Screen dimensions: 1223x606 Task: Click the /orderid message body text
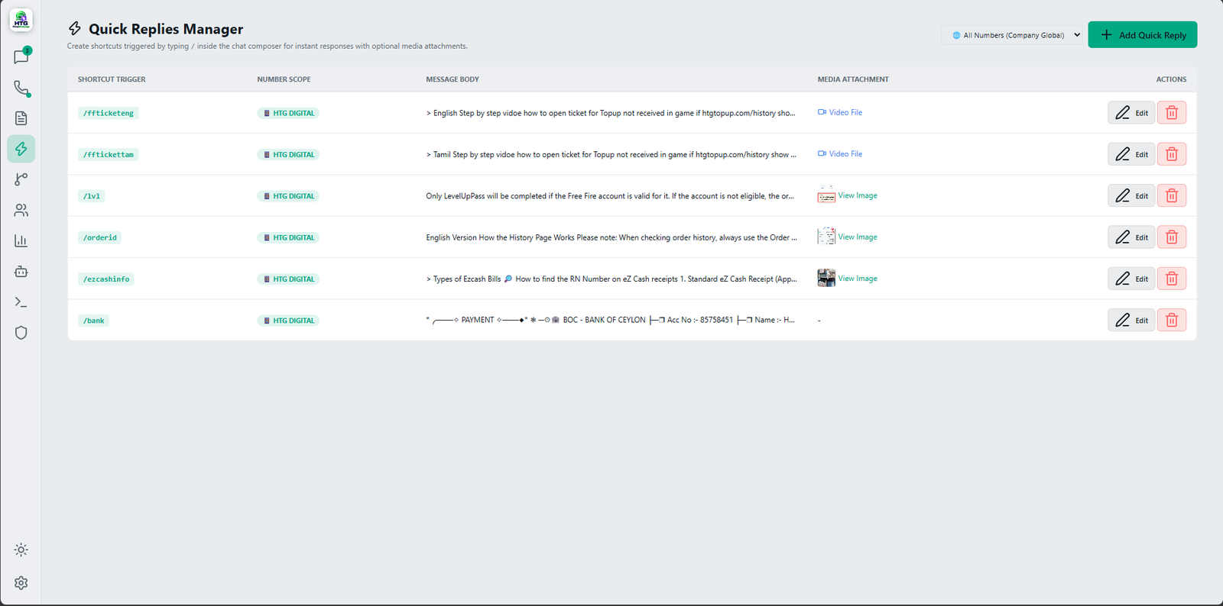tap(611, 237)
